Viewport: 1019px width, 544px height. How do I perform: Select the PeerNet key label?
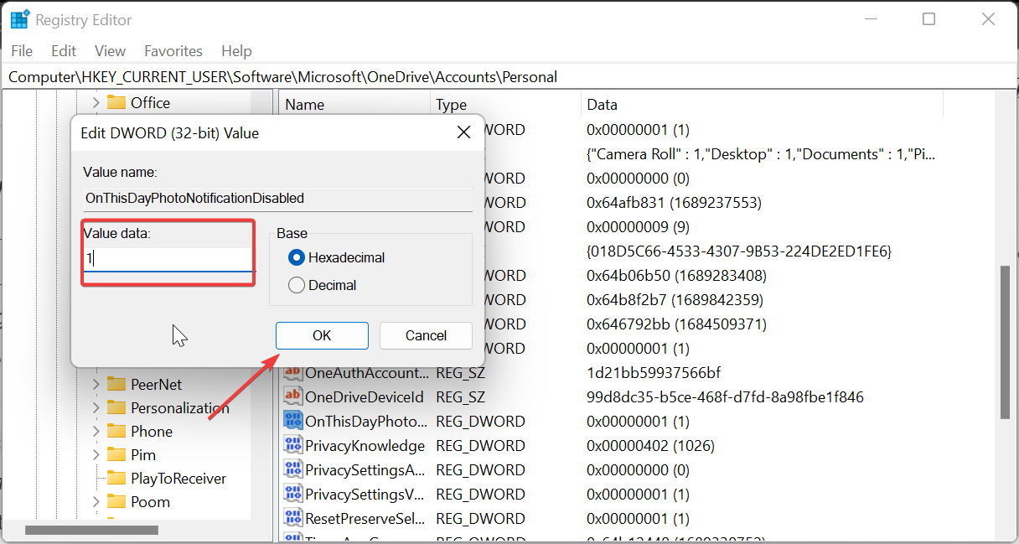click(156, 384)
